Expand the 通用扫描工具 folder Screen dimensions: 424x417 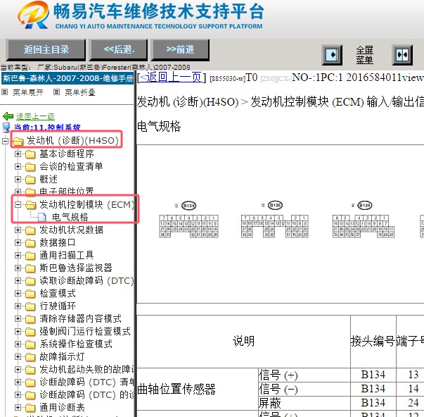[18, 255]
